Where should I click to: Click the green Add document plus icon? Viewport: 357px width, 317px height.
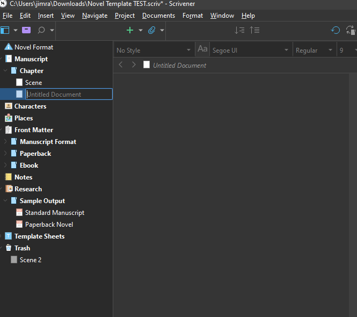pos(130,30)
